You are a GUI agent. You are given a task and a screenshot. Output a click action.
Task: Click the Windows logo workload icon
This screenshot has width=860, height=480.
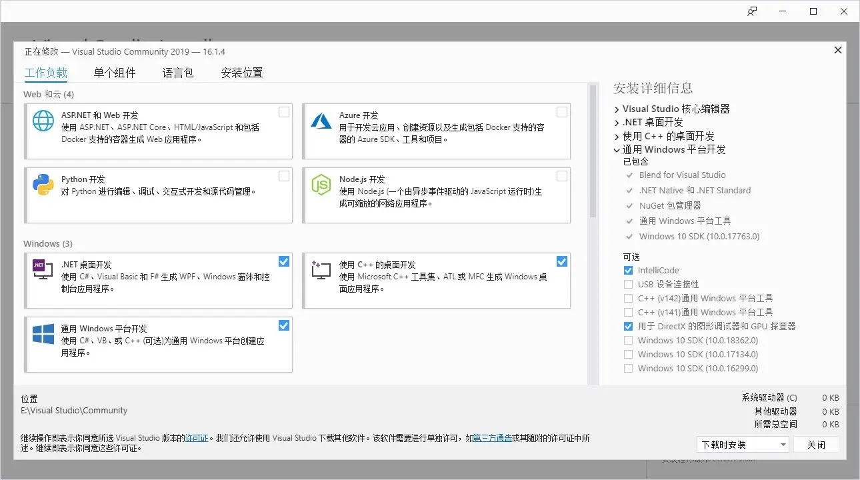click(43, 334)
